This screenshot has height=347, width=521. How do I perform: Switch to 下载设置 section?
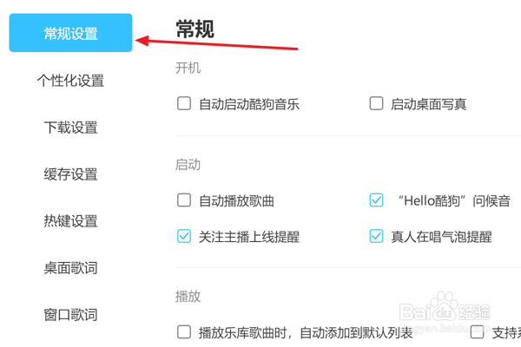pos(70,128)
